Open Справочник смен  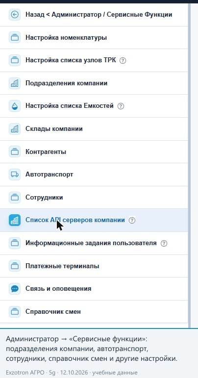pos(94,311)
